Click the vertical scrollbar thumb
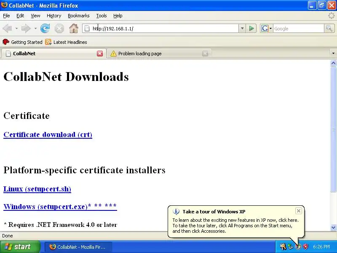Screen dimensions: 337x253 [333, 129]
